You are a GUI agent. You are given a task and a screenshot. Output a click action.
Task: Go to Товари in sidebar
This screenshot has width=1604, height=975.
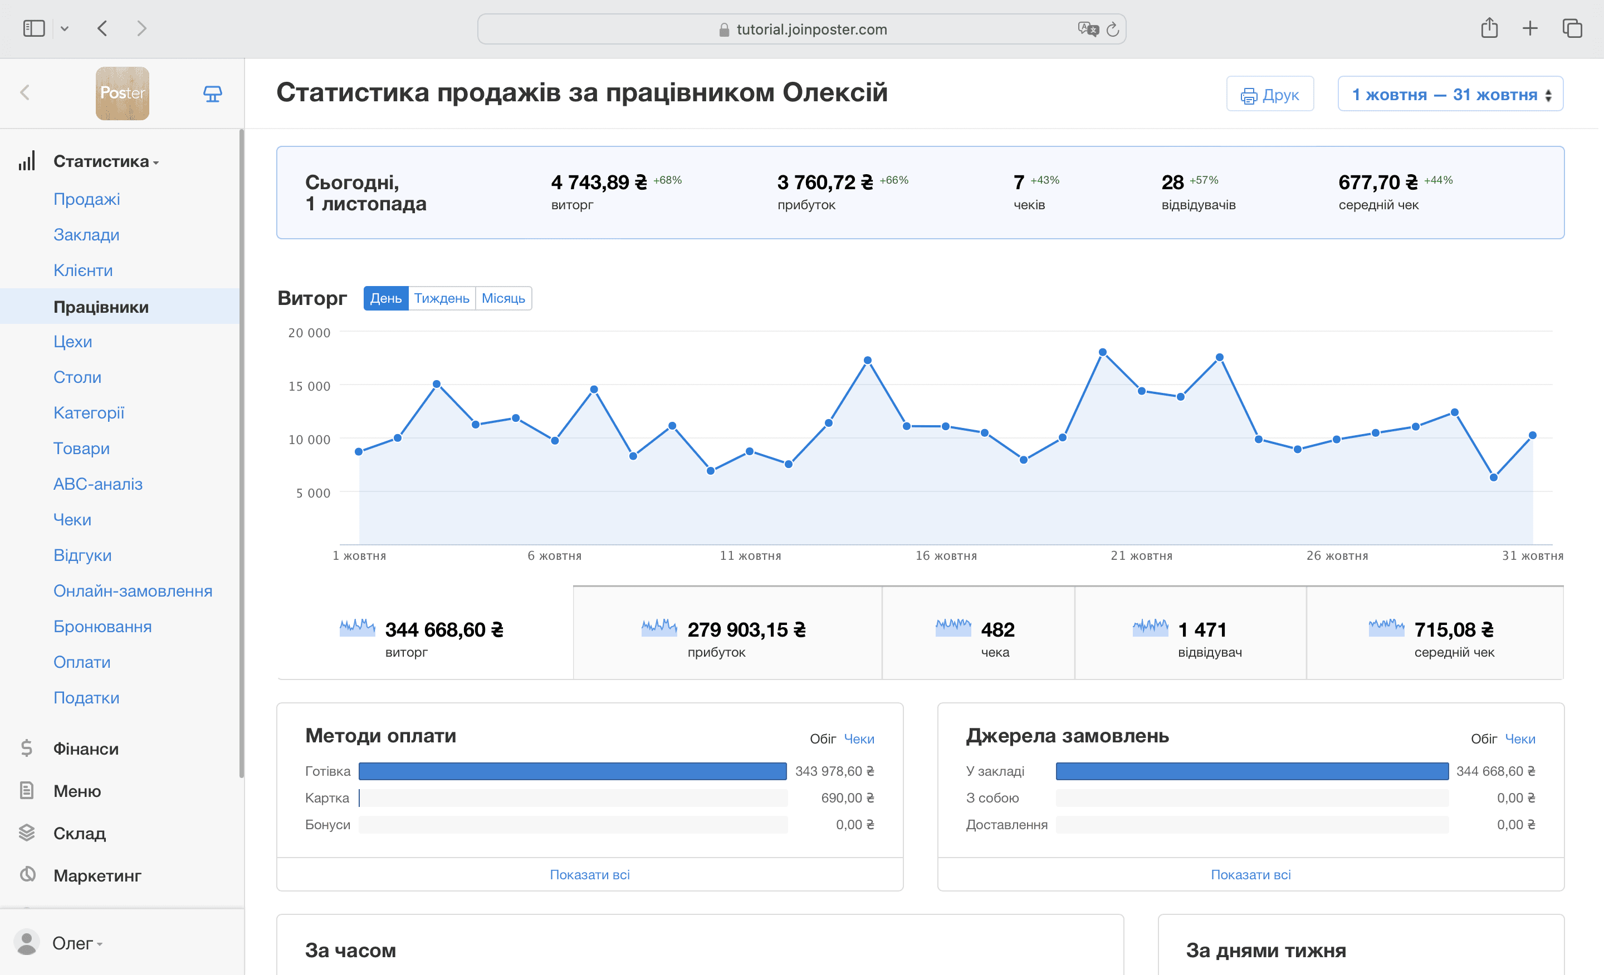pos(81,449)
